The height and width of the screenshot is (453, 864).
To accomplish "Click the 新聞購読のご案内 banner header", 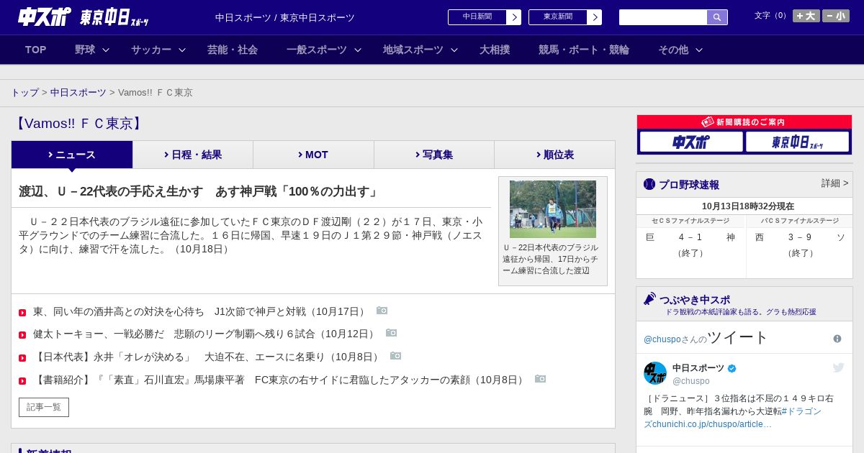I will pos(744,122).
